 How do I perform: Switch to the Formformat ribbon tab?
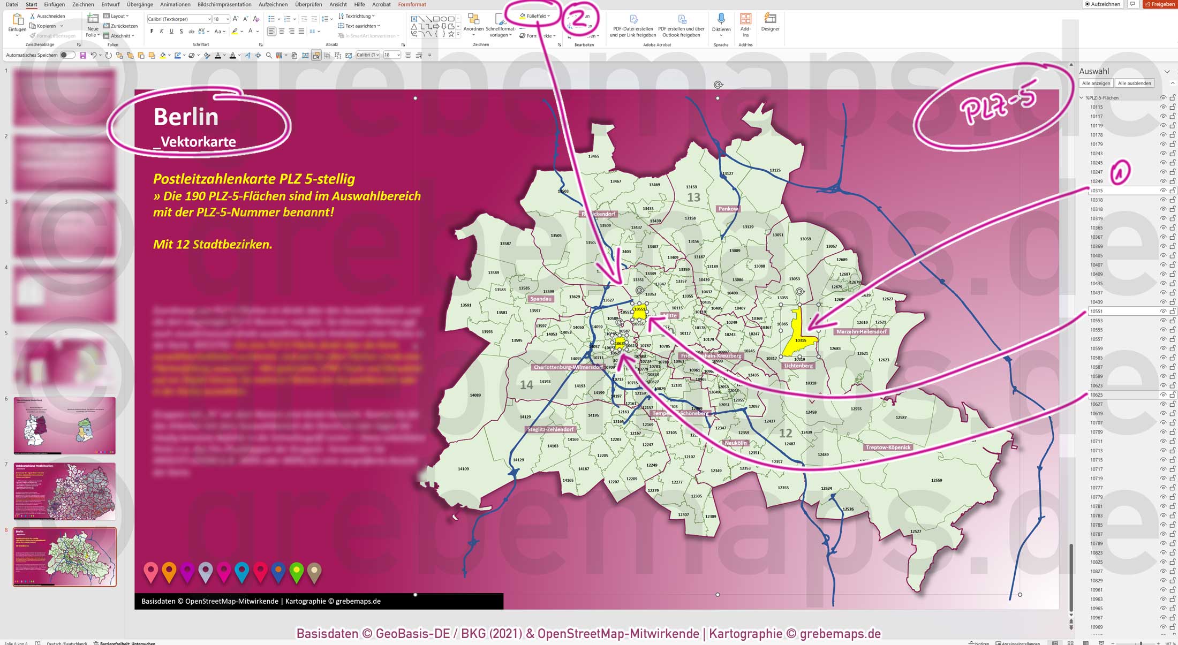tap(412, 4)
